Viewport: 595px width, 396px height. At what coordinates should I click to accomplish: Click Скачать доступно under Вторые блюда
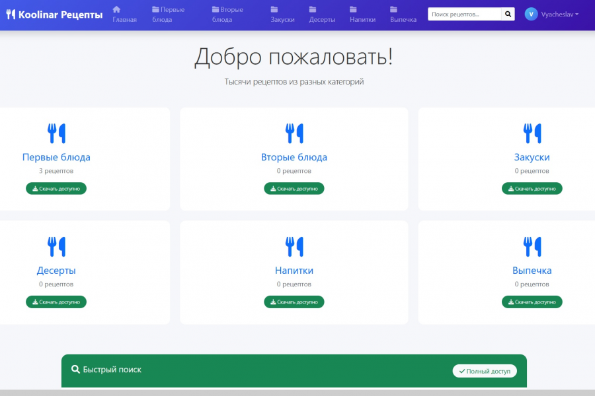(x=294, y=188)
